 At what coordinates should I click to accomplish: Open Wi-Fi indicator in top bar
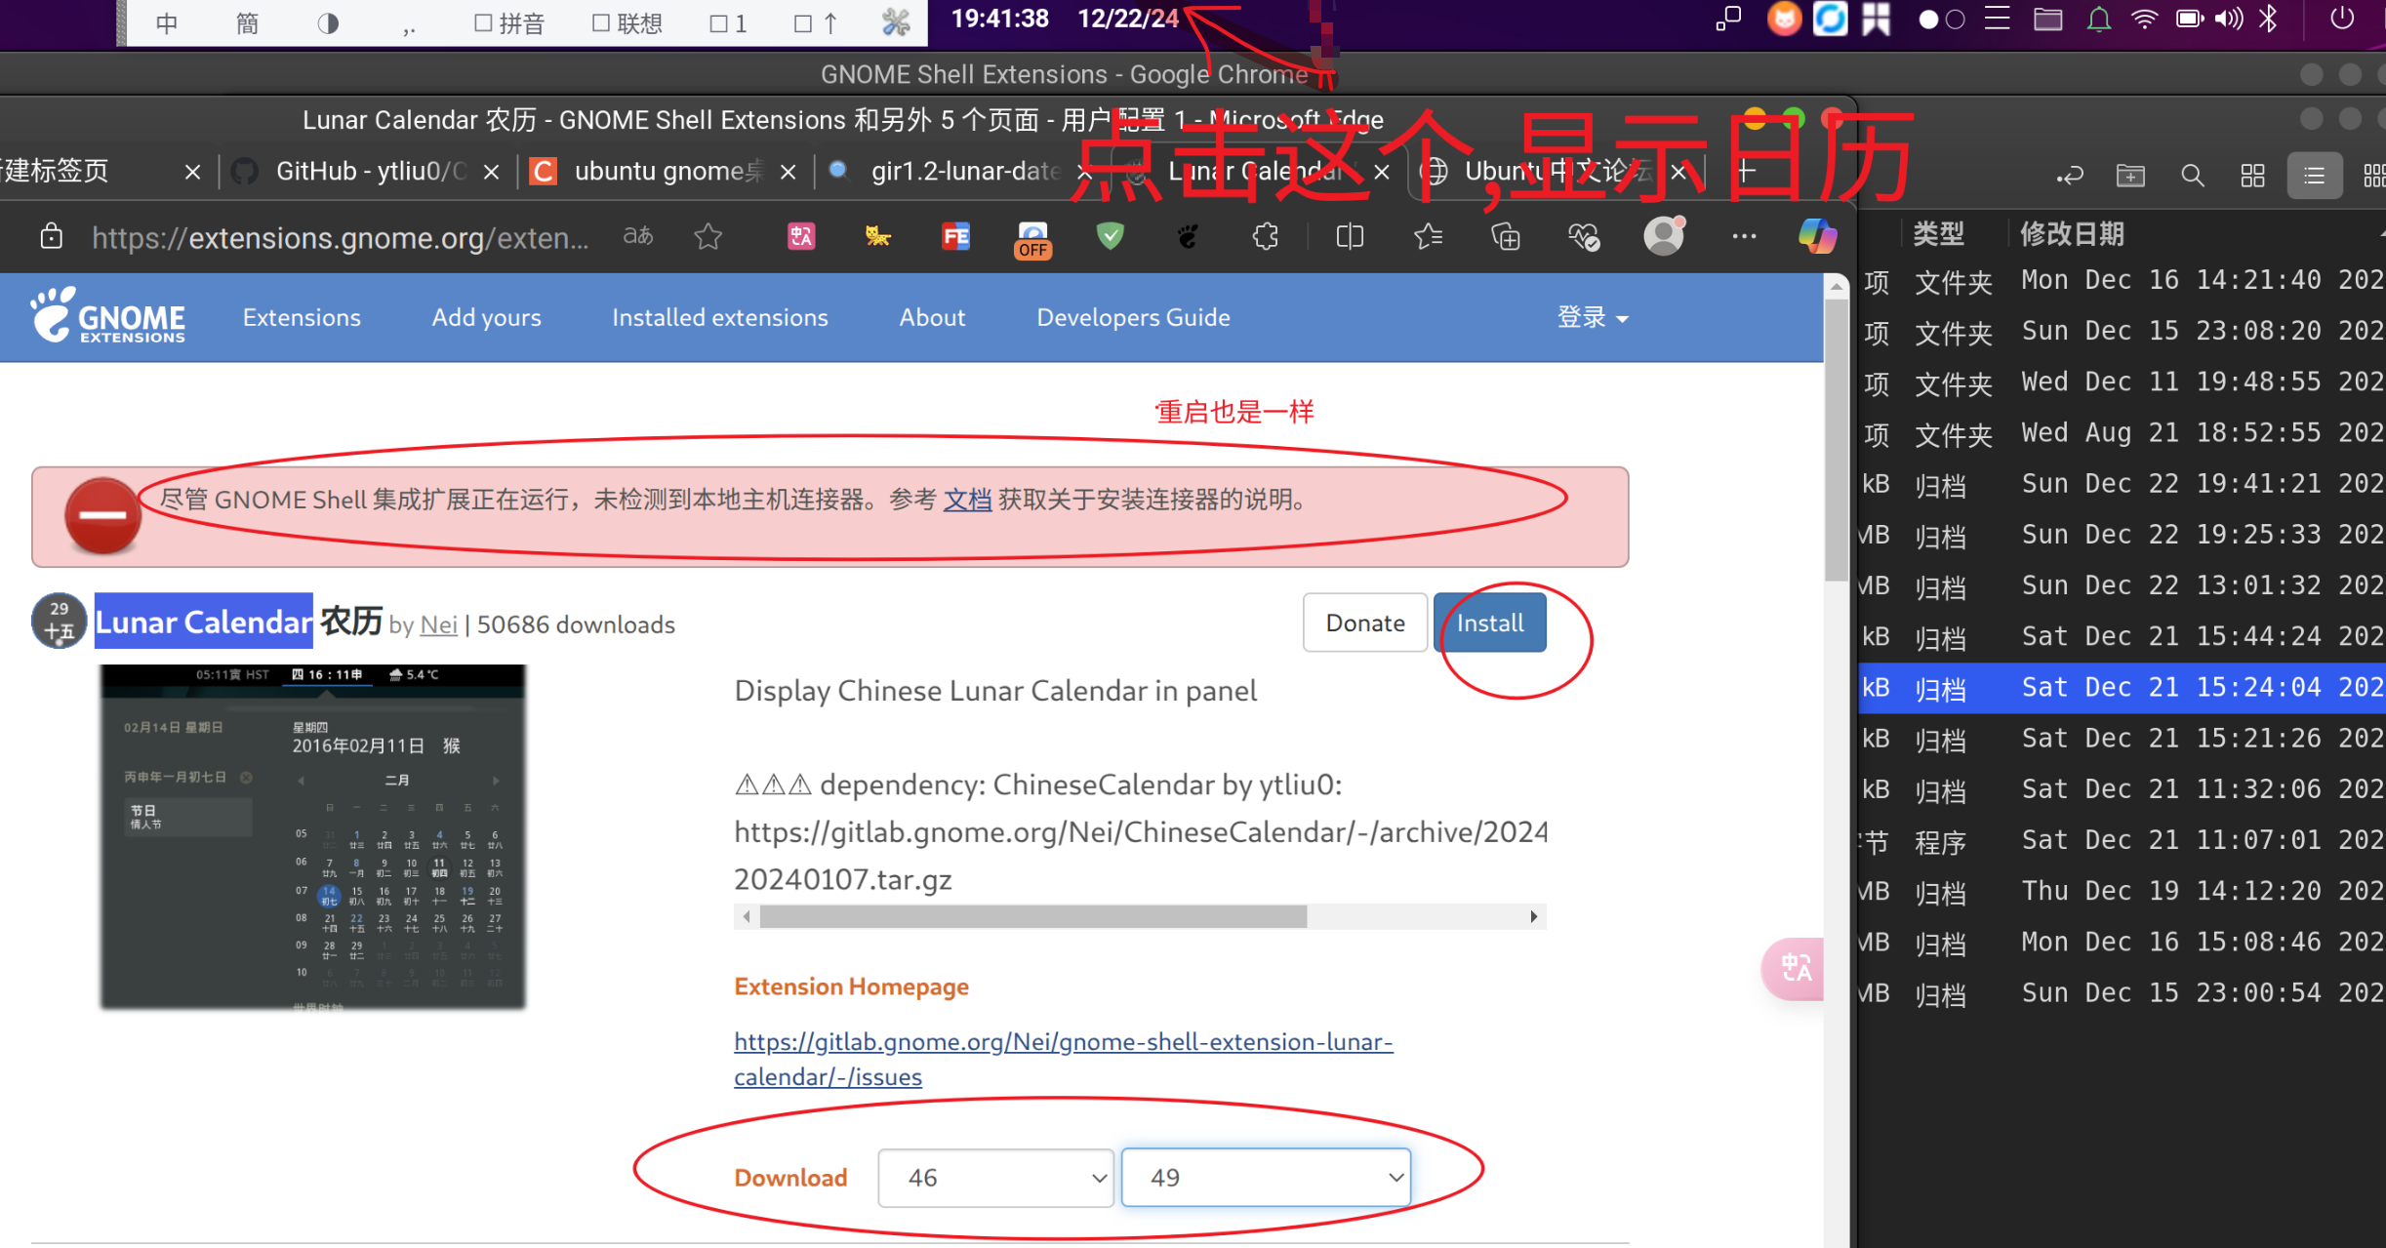coord(2144,20)
